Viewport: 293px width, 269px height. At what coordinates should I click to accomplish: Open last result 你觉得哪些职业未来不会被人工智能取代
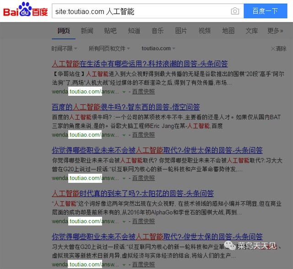point(157,236)
